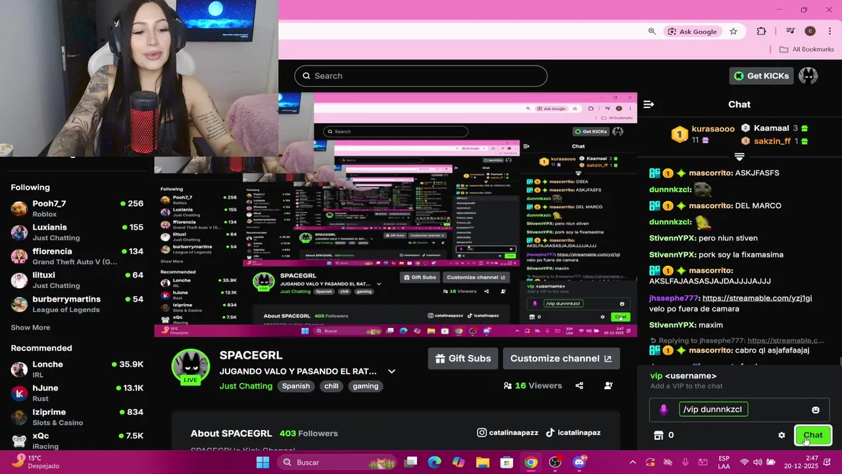Open Task View on the taskbar

point(411,462)
